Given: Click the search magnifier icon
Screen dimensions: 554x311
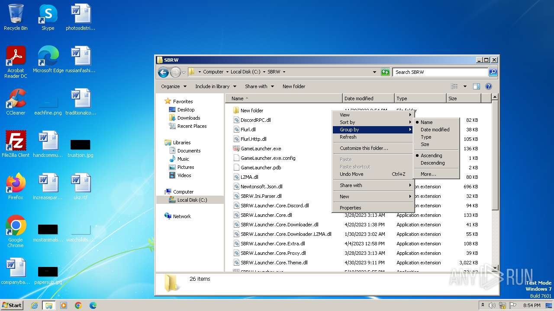Looking at the screenshot, I should [x=493, y=72].
